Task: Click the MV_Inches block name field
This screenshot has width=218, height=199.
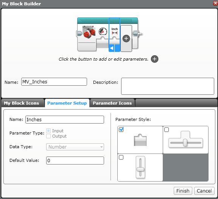Action: [54, 82]
